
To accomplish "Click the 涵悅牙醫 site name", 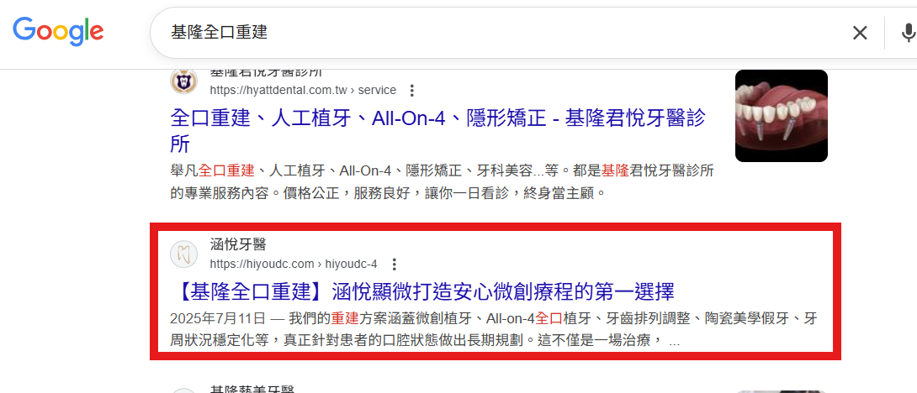I will coord(238,244).
